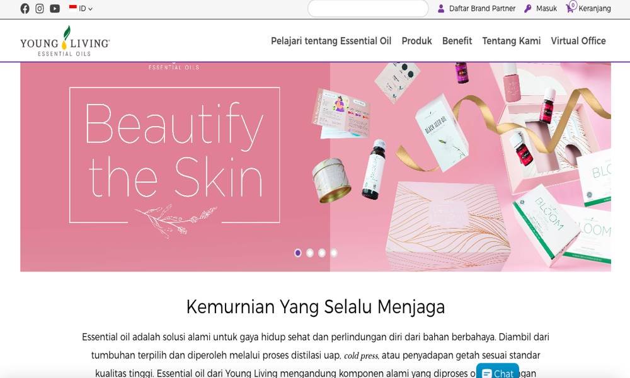Select the second carousel slide dot

point(310,253)
